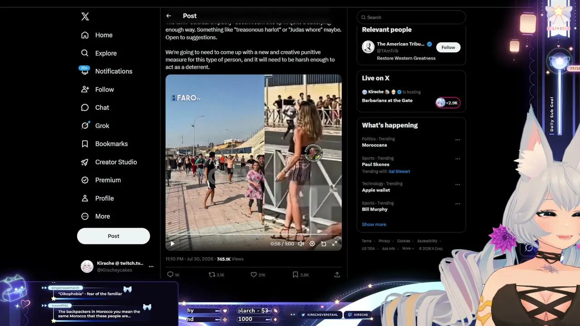This screenshot has width=580, height=326.
Task: Bookmark the post with ribbon icon
Action: 295,274
